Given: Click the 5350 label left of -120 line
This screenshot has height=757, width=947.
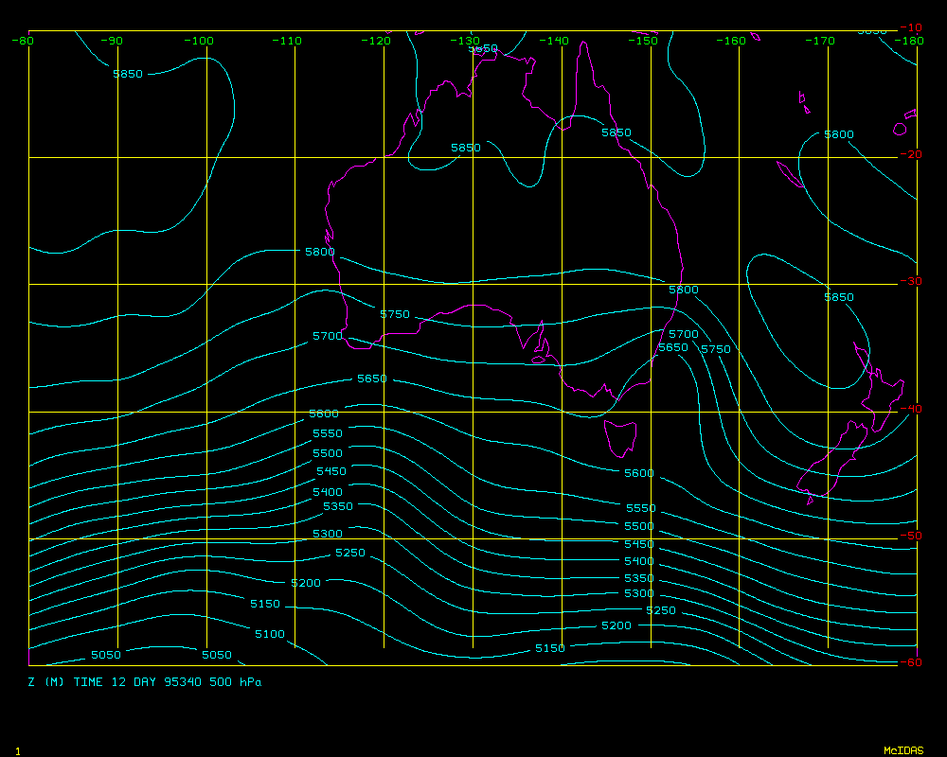Looking at the screenshot, I should click(337, 507).
